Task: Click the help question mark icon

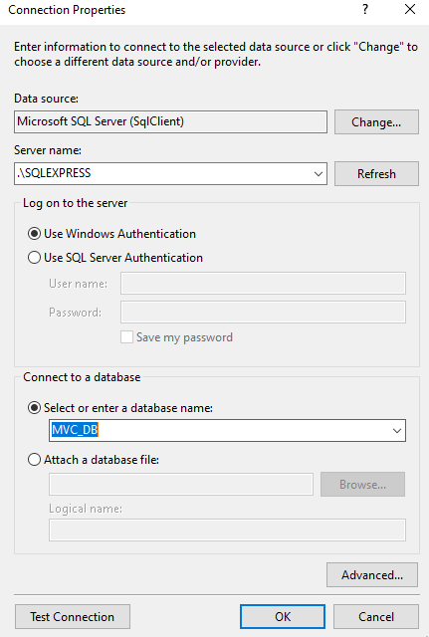Action: (365, 9)
